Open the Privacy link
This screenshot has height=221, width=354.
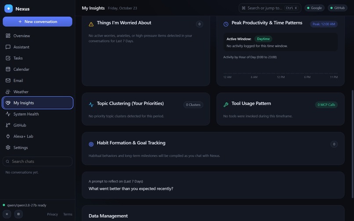(52, 214)
